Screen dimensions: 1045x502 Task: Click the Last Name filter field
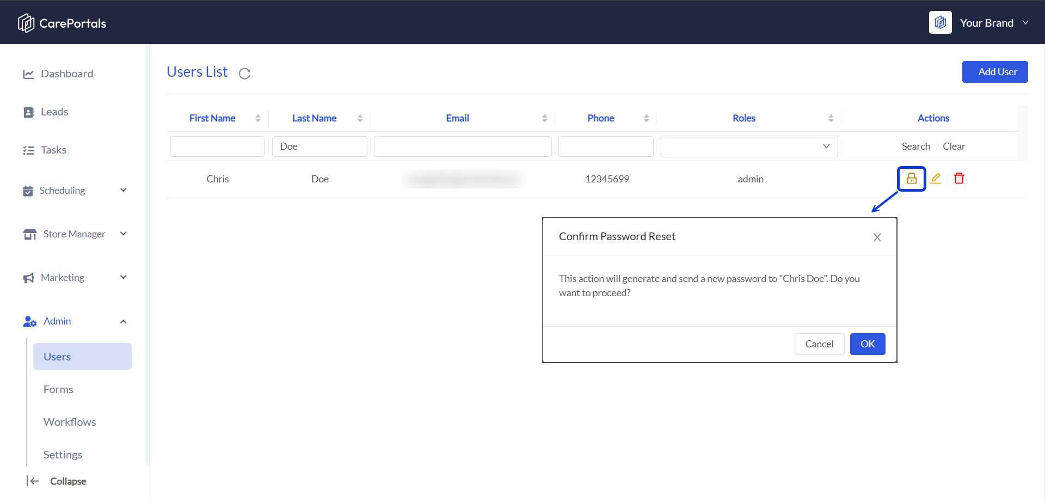pos(319,146)
